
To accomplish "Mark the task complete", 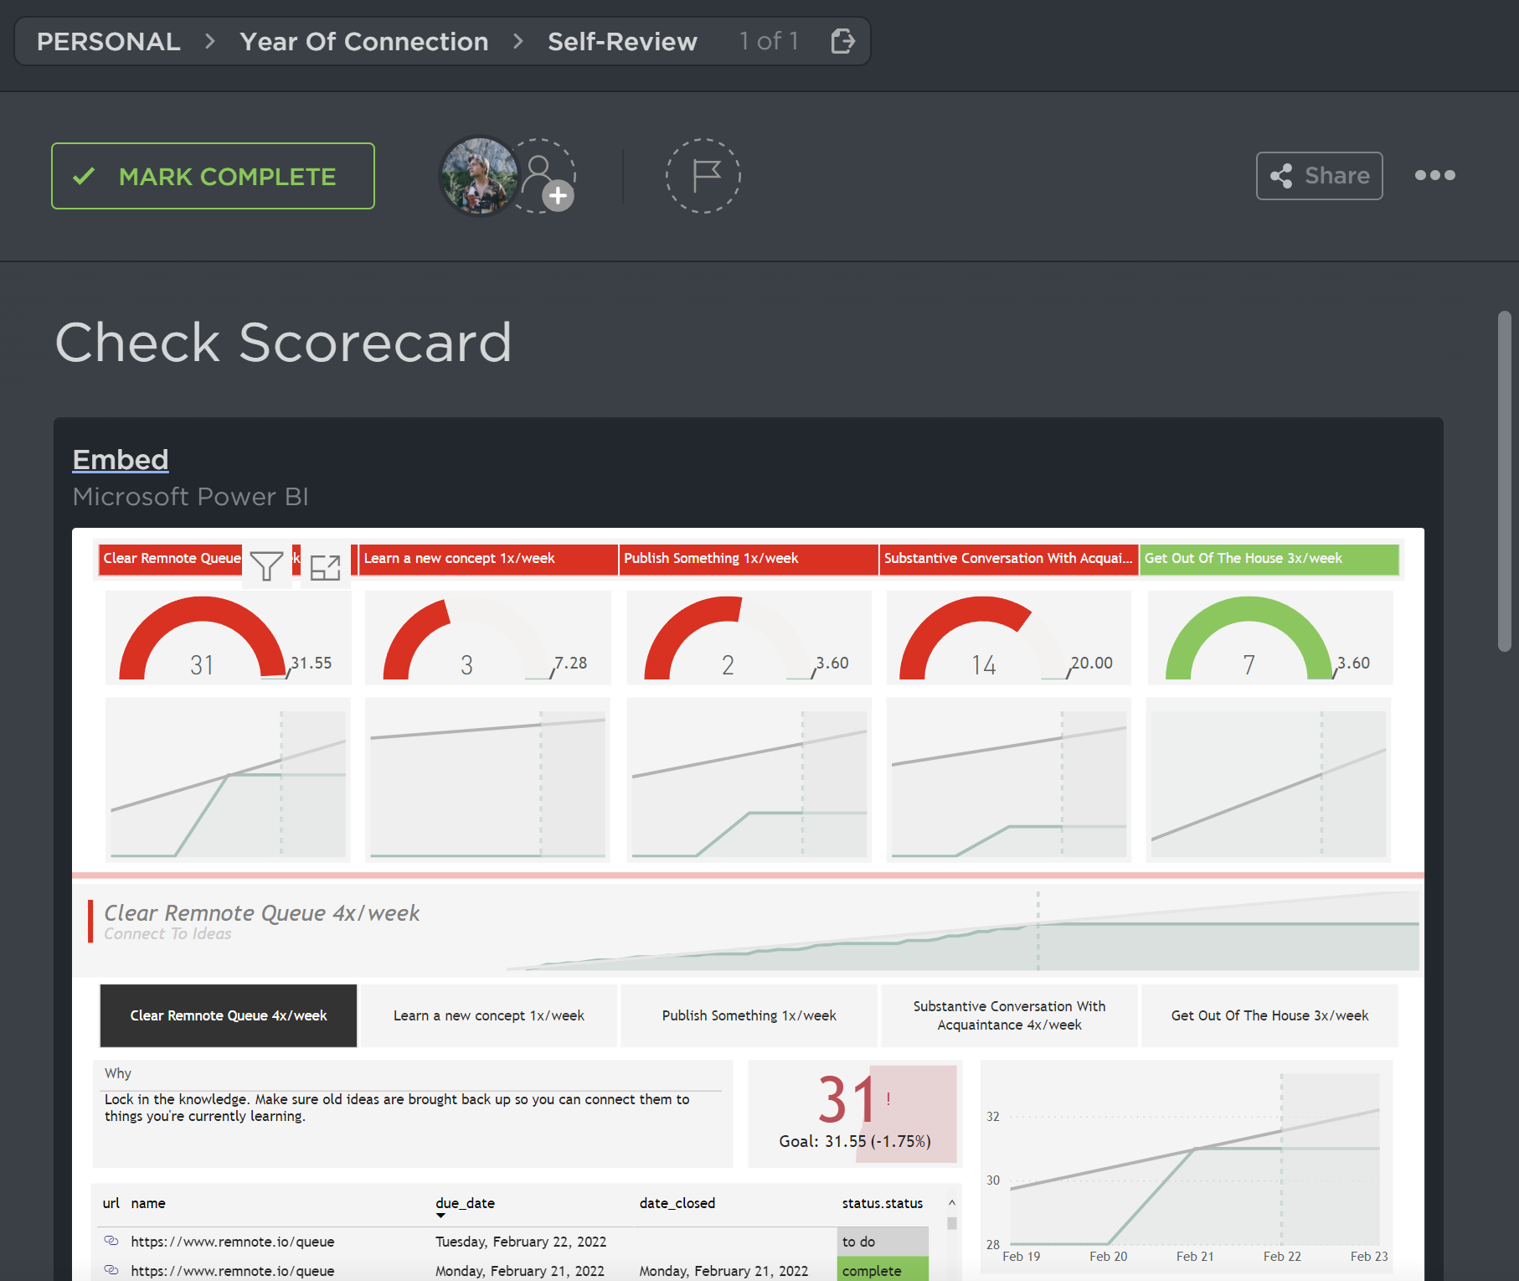I will 213,176.
